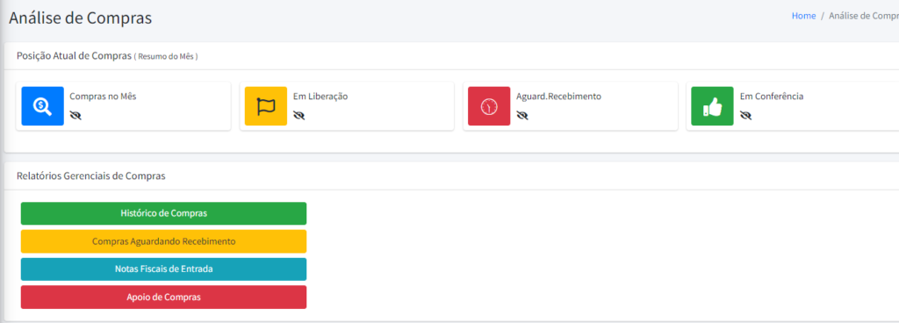Select the Notas Fiscais de Entrada button
899x323 pixels.
(x=163, y=269)
